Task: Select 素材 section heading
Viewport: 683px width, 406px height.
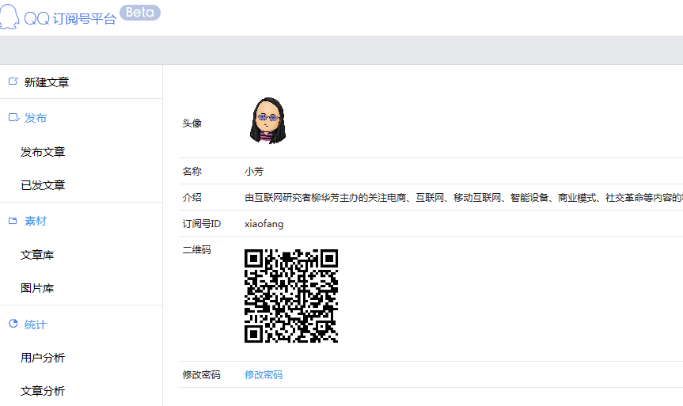Action: coord(36,221)
